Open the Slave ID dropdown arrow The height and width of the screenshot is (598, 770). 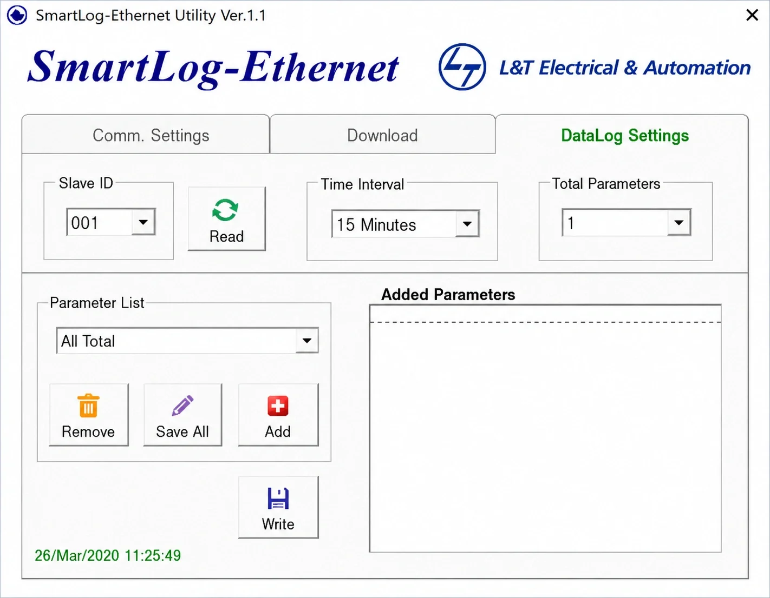click(143, 222)
